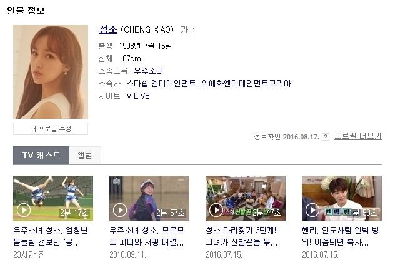Image resolution: width=398 pixels, height=267 pixels.
Task: Open the title '헨리, 인도사람 완벽 빙의!'
Action: [340, 236]
